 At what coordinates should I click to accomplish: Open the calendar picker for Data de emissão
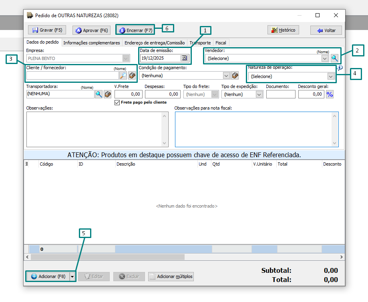pos(184,58)
